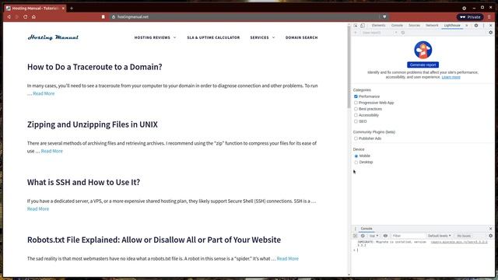Open SLA & Uptime Calculator page
This screenshot has height=280, width=498.
(213, 37)
